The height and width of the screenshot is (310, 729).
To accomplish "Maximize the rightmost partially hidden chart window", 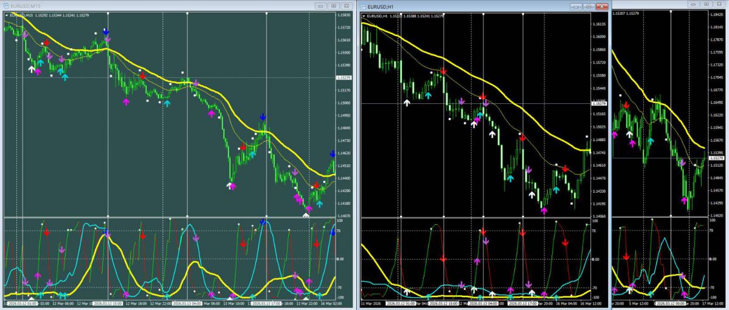I will coord(707,4).
